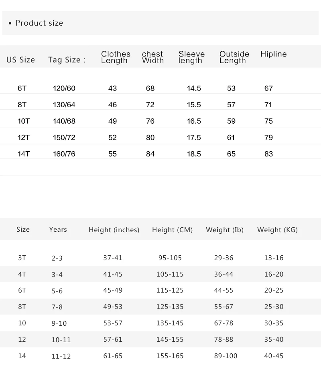Click height inches value '37-41'

113,258
